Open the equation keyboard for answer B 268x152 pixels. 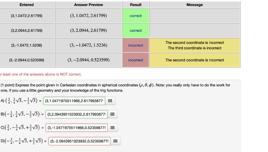click(113, 114)
